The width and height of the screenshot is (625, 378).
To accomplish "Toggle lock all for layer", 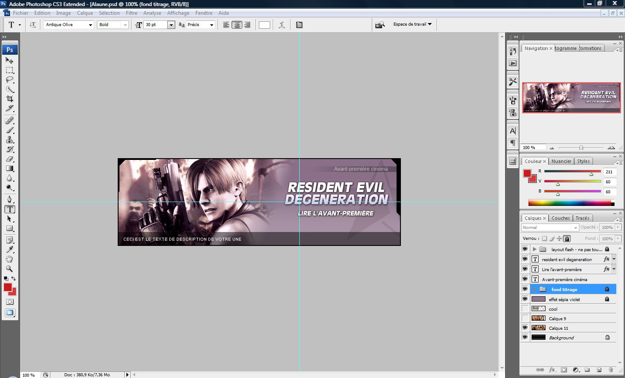I will [x=567, y=239].
